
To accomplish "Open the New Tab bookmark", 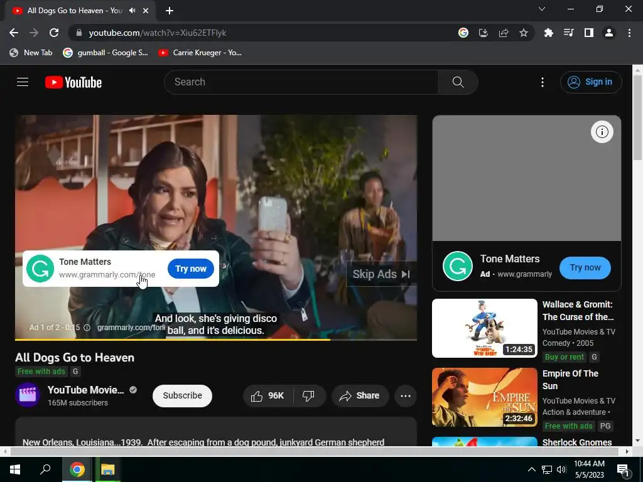I will coord(31,53).
